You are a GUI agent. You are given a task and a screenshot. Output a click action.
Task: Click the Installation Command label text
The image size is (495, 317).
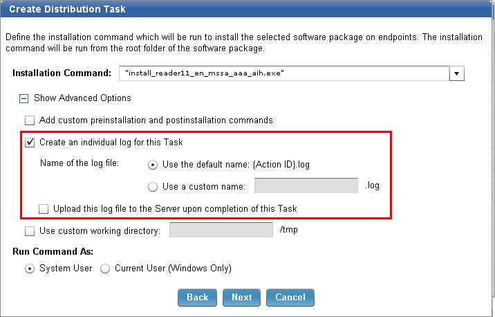coord(62,73)
